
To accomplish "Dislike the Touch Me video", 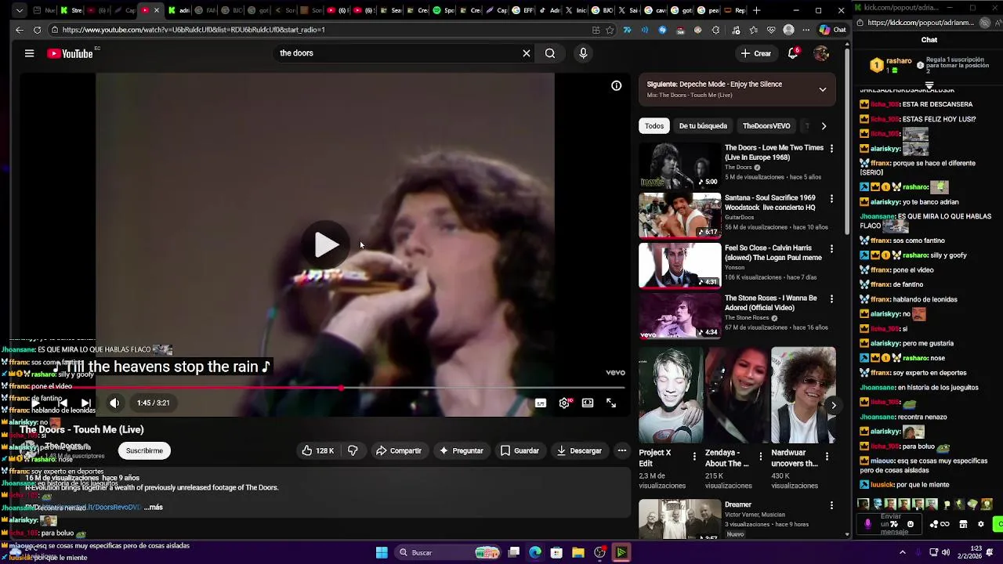I will tap(353, 450).
